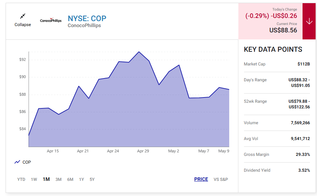The width and height of the screenshot is (317, 196).
Task: Select the 1Y time range
Action: [81, 179]
